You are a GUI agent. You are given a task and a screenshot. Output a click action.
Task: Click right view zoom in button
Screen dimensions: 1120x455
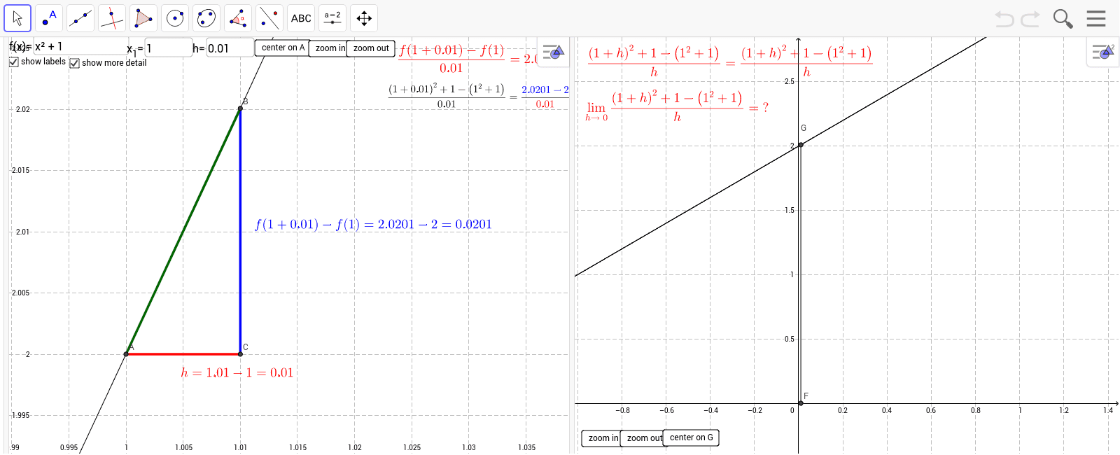coord(602,438)
